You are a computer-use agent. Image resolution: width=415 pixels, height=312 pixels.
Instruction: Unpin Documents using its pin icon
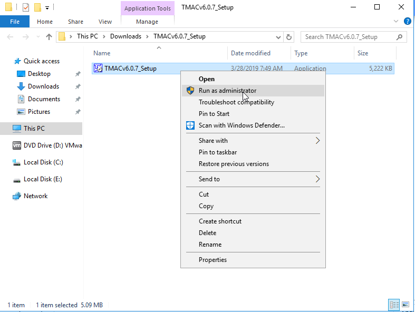(x=78, y=99)
